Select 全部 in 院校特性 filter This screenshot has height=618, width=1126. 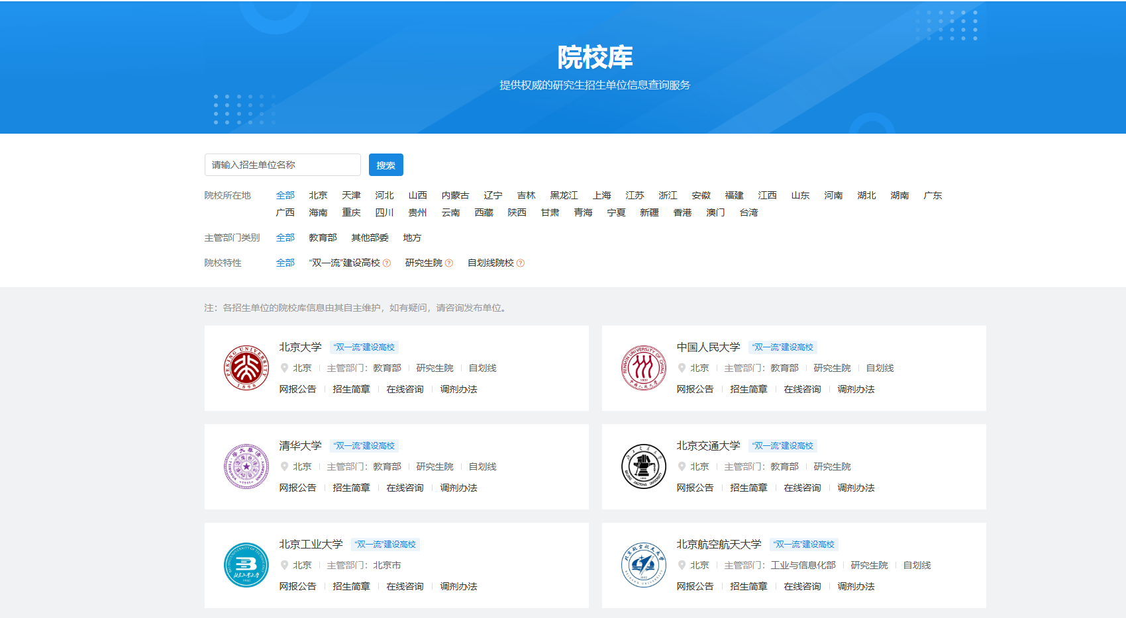pyautogui.click(x=285, y=263)
